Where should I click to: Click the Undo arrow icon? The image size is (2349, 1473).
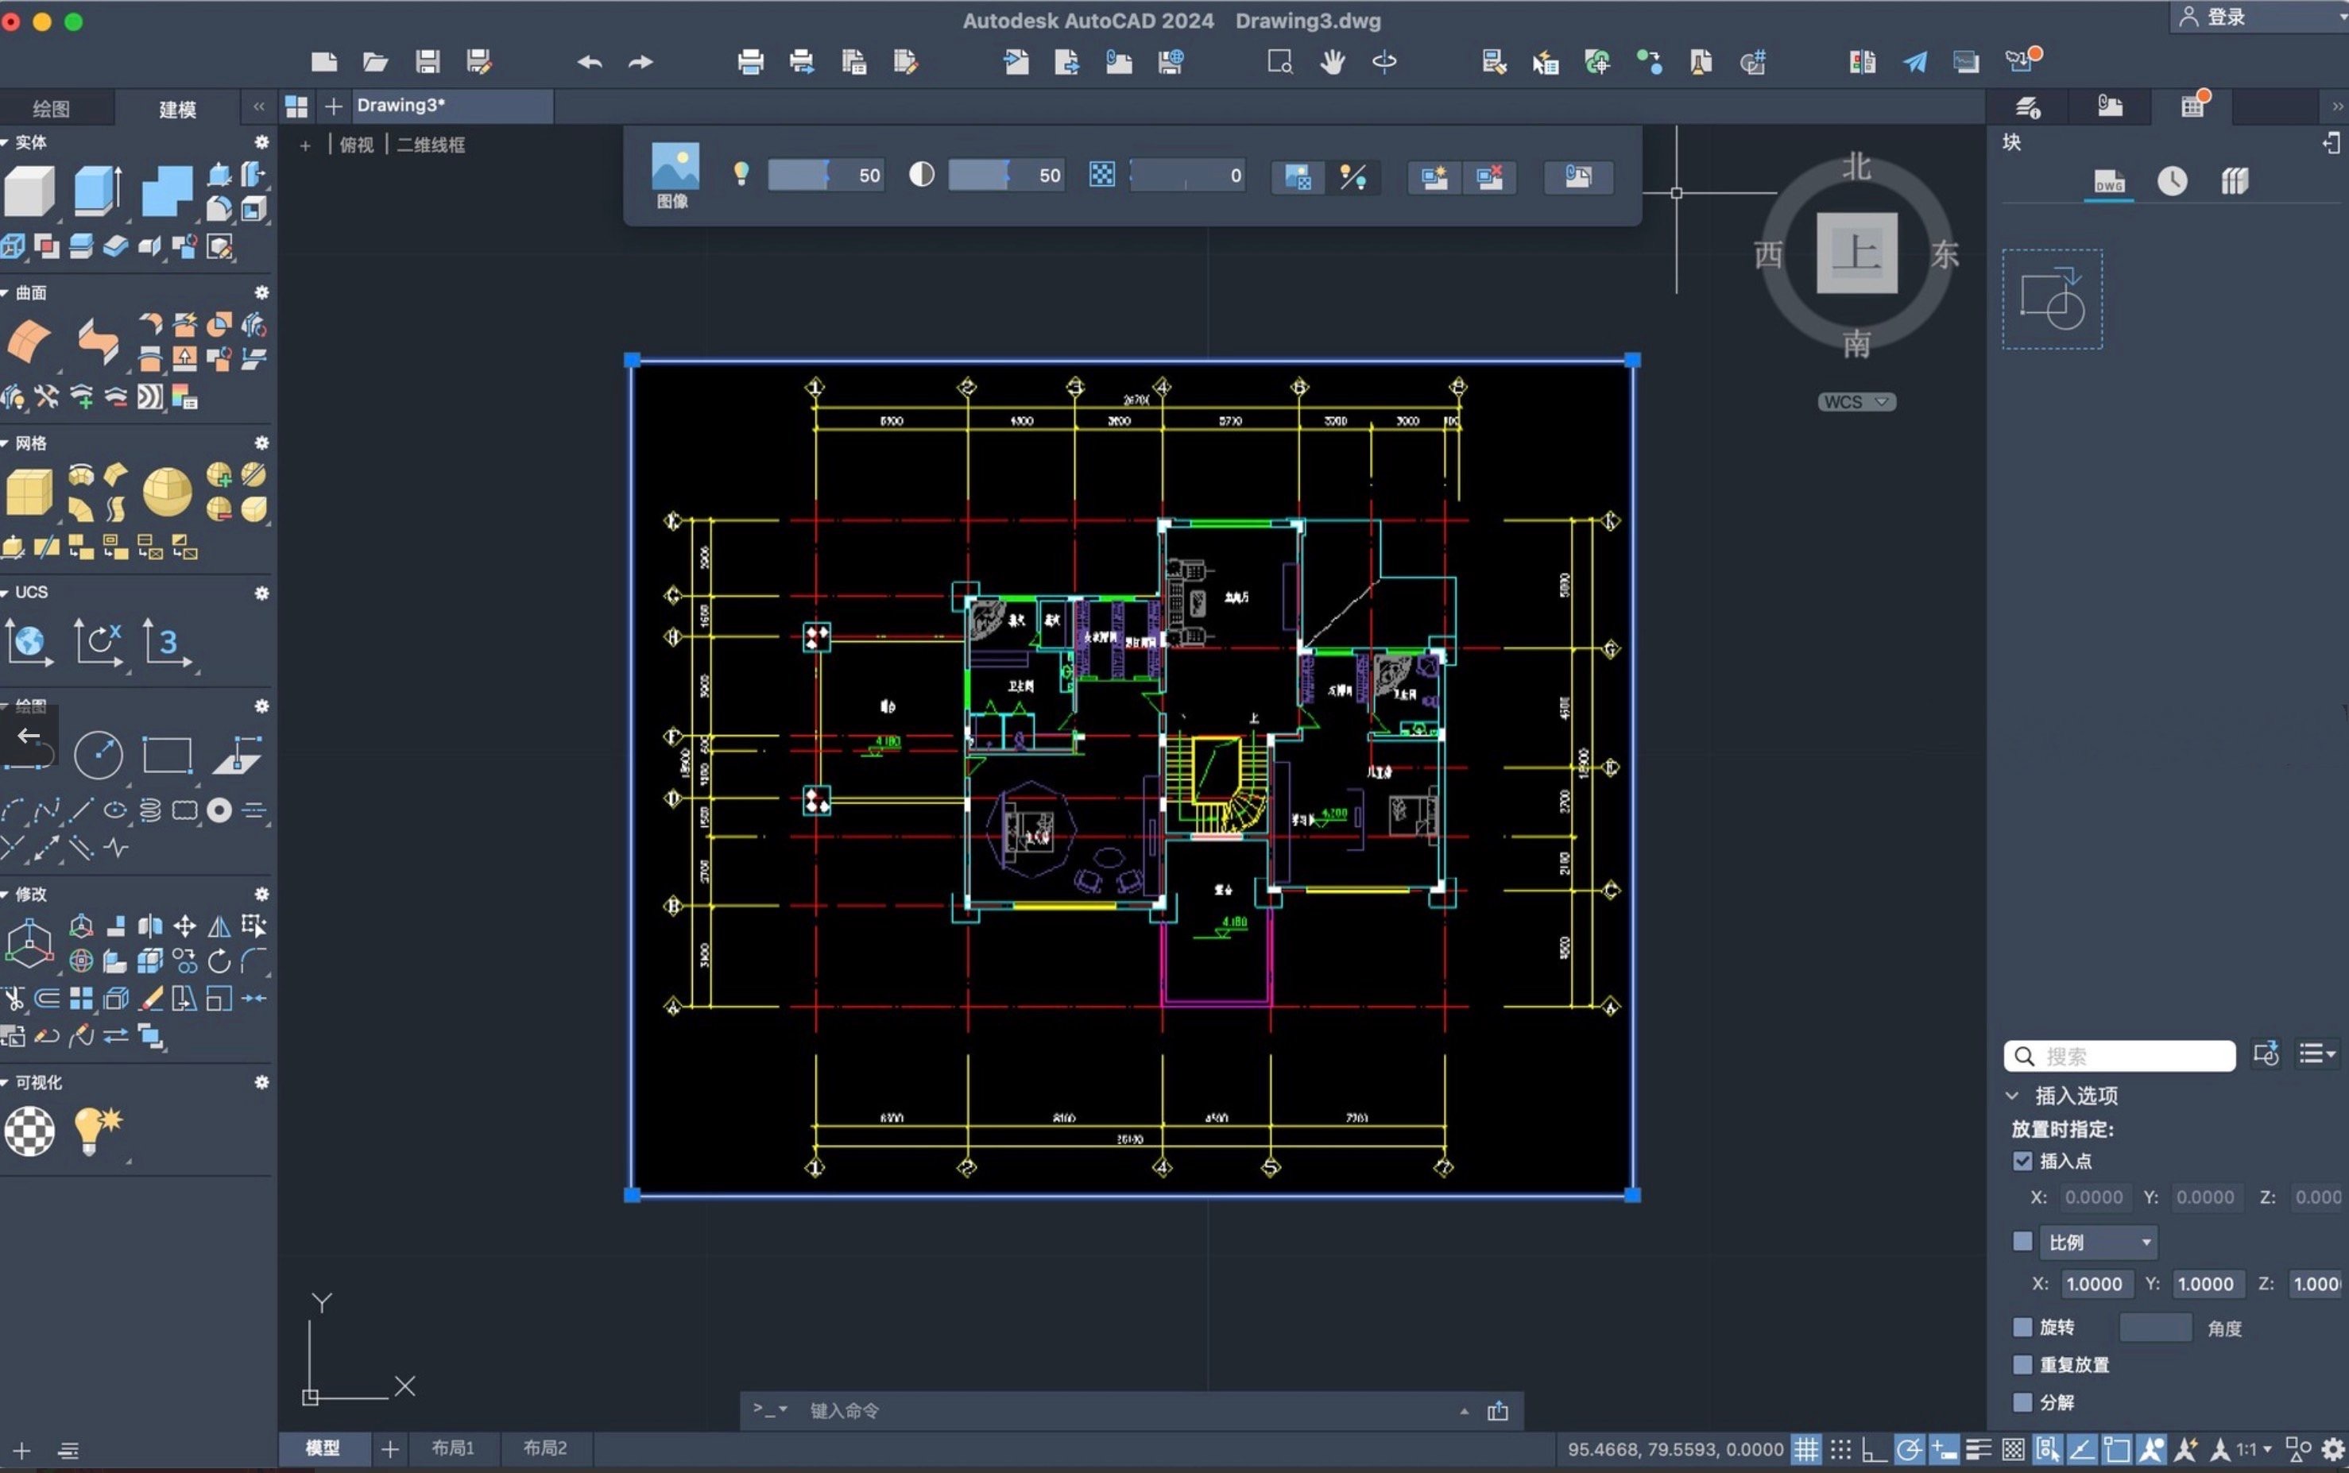(x=590, y=61)
